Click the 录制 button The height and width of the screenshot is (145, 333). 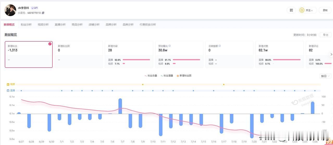[325, 10]
